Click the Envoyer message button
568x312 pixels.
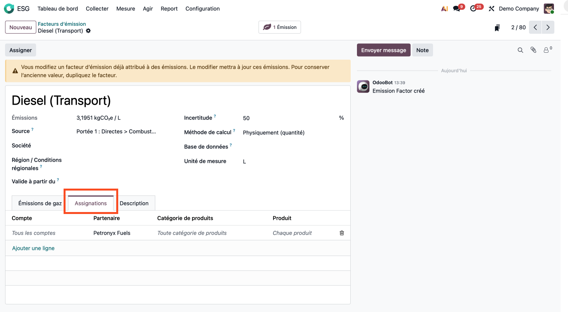click(383, 50)
